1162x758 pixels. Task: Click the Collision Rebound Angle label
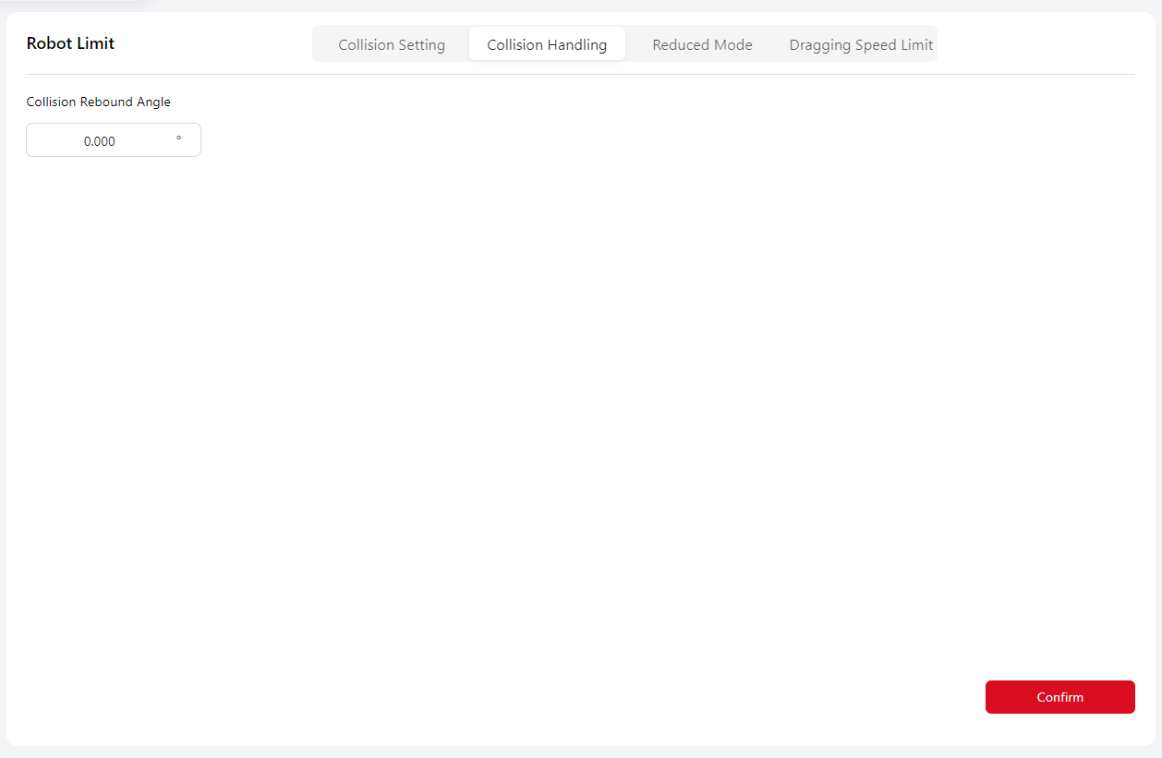[x=98, y=102]
